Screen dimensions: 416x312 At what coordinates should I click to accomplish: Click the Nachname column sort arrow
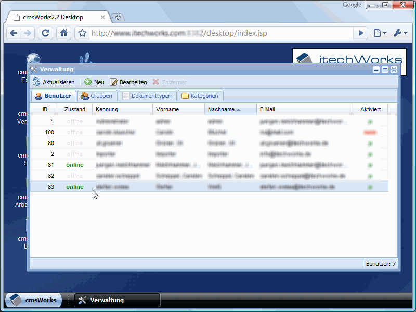238,110
